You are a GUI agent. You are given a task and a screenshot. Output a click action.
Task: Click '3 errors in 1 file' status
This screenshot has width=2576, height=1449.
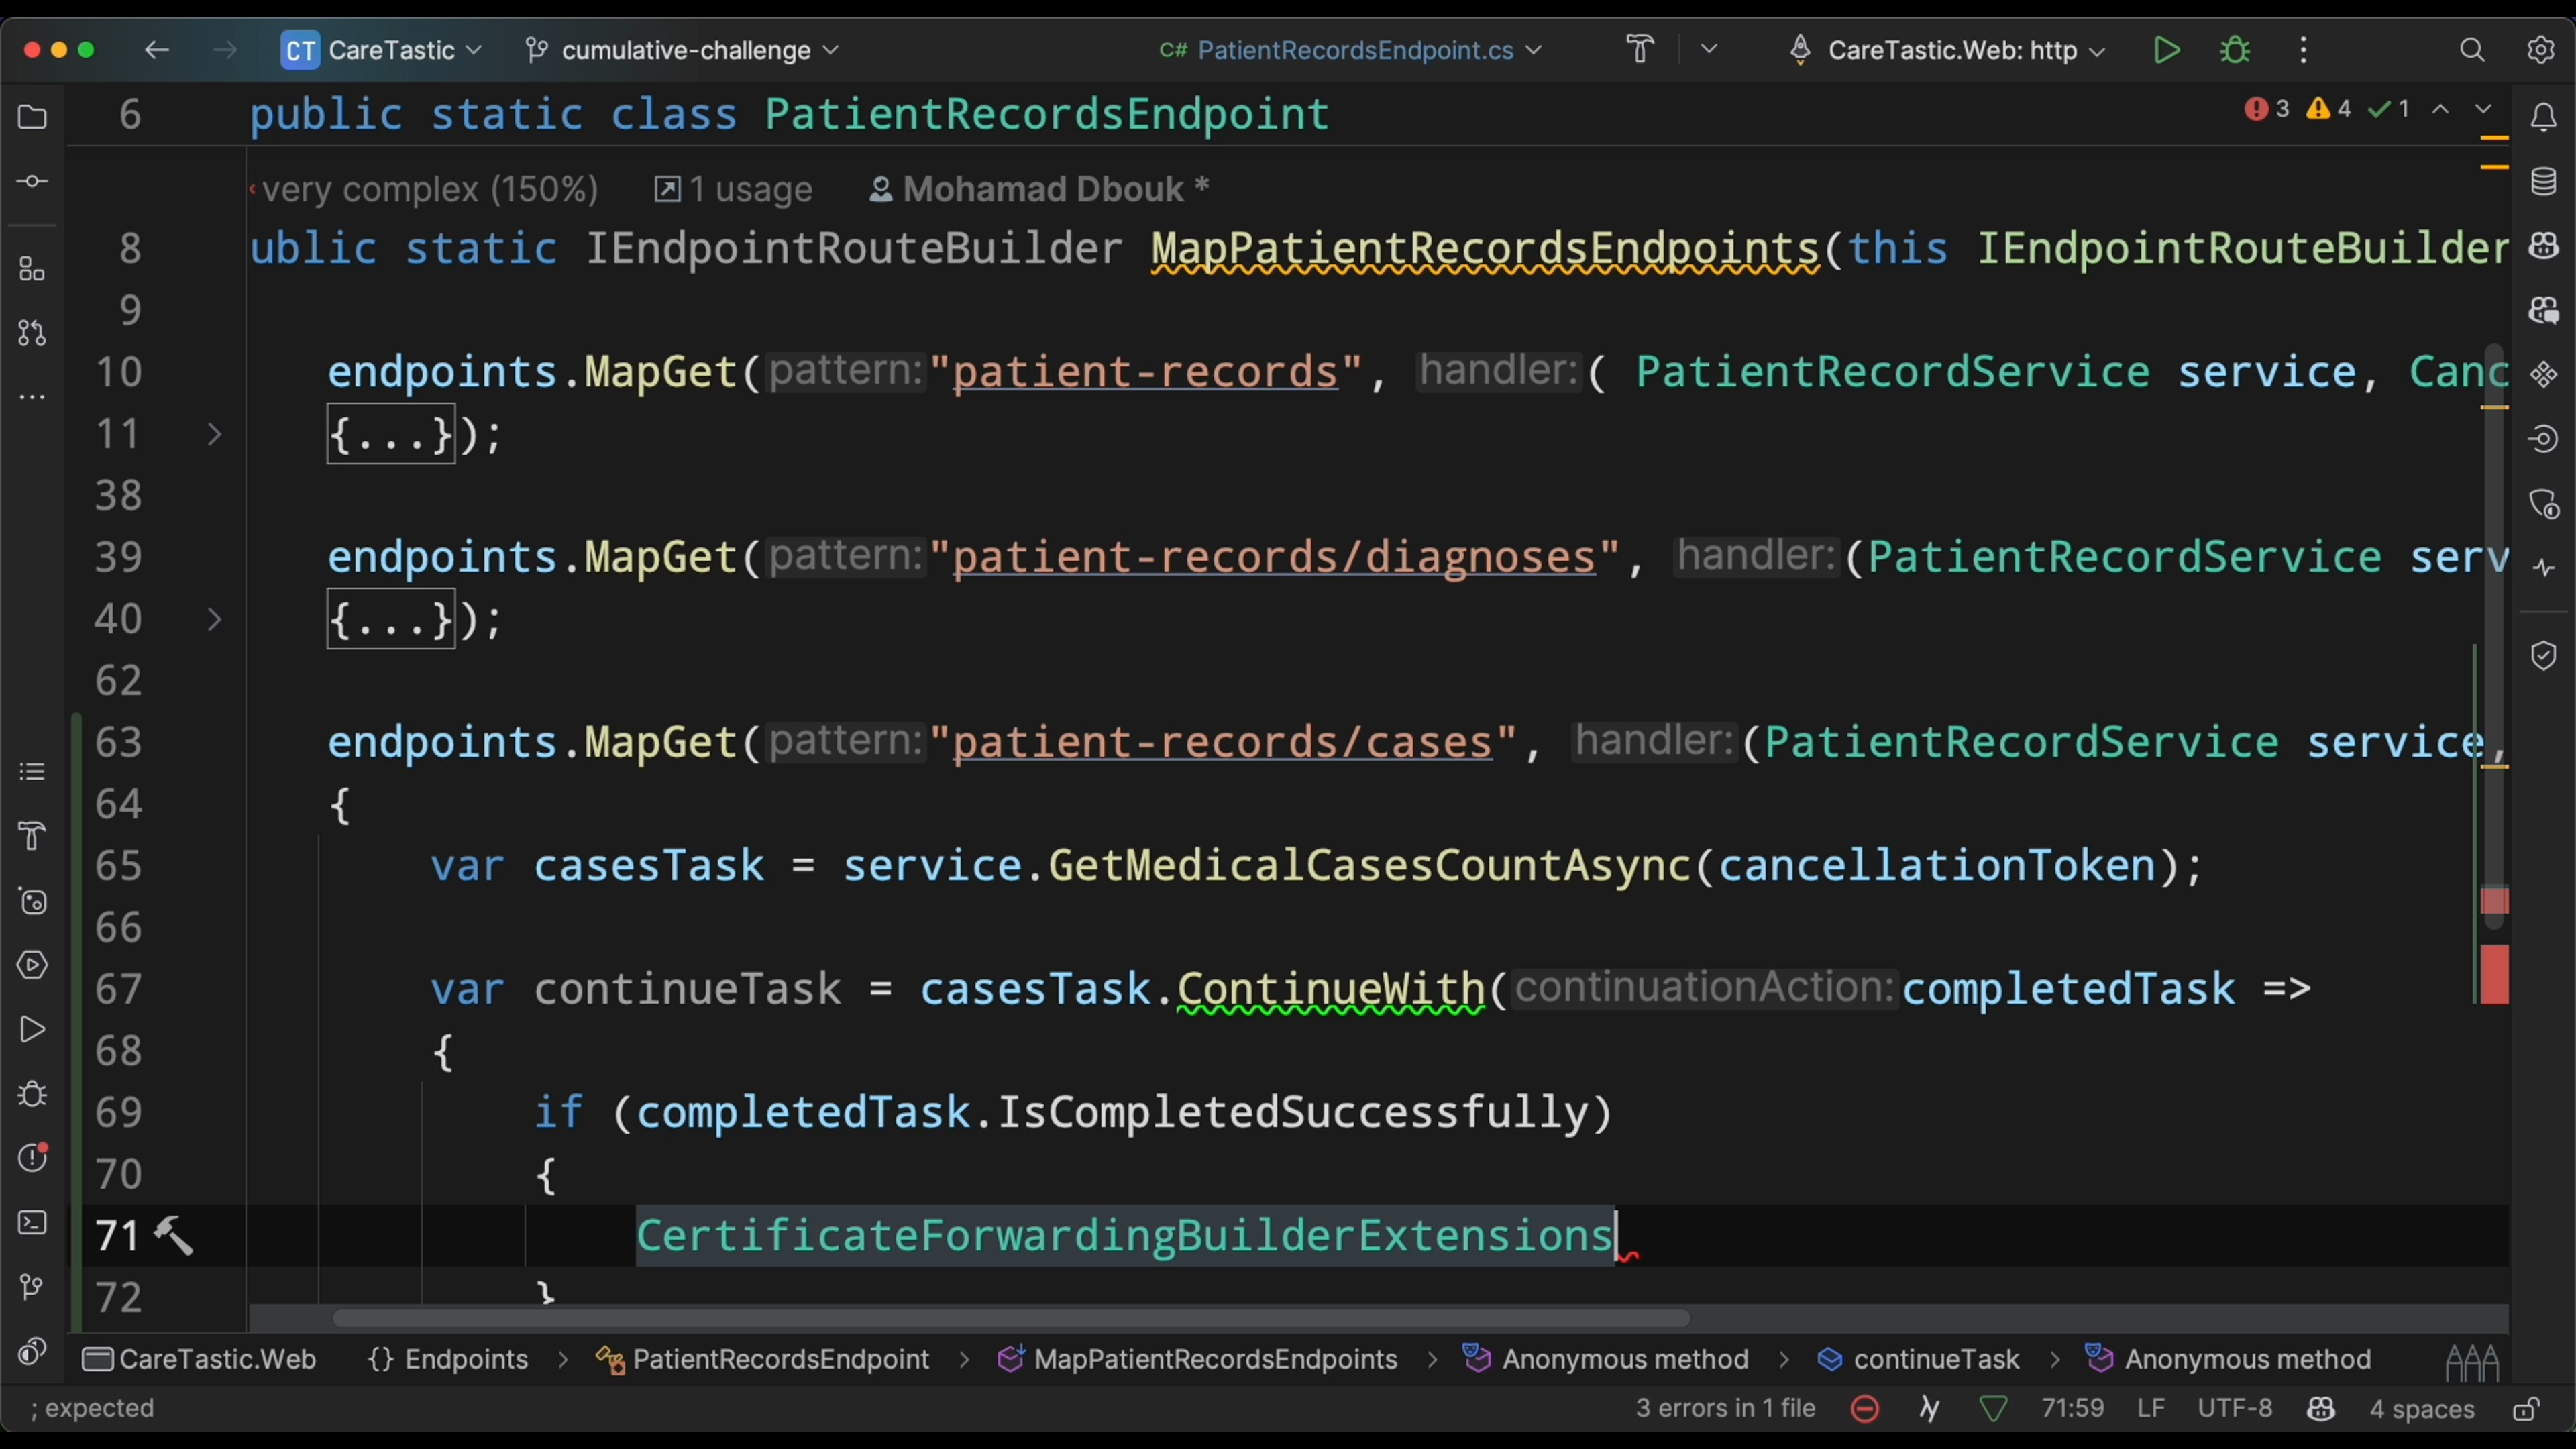click(x=1725, y=1409)
